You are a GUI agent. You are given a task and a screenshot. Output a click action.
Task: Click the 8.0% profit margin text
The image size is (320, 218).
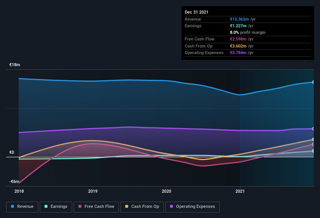[x=248, y=32]
